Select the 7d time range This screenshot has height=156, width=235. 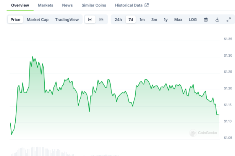point(131,19)
